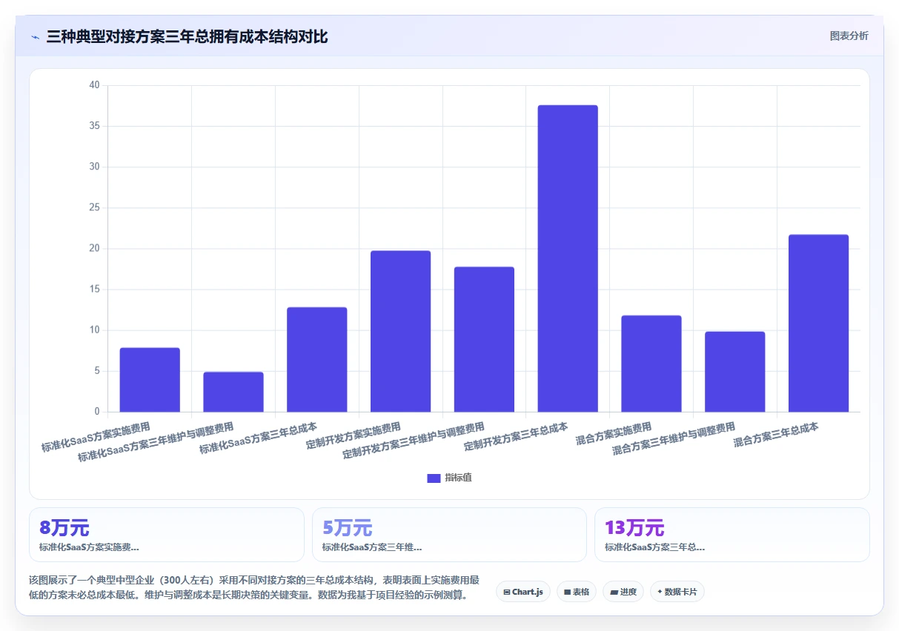
Task: Click the 标准化SaaS方案三年维护与调整费用 bar
Action: coord(233,392)
